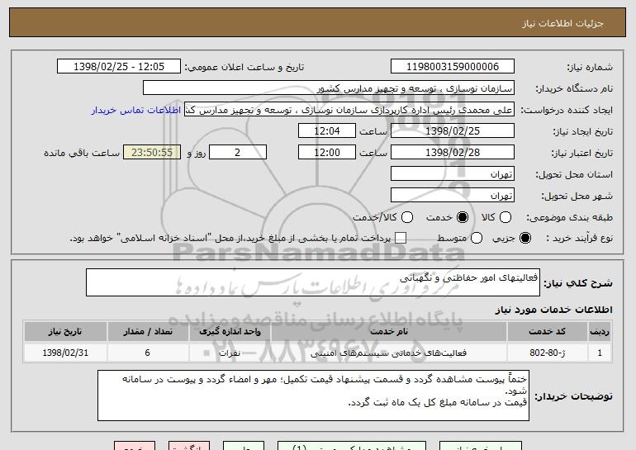Click the remaining time counter 23:50:55
636x450 pixels.
152,153
